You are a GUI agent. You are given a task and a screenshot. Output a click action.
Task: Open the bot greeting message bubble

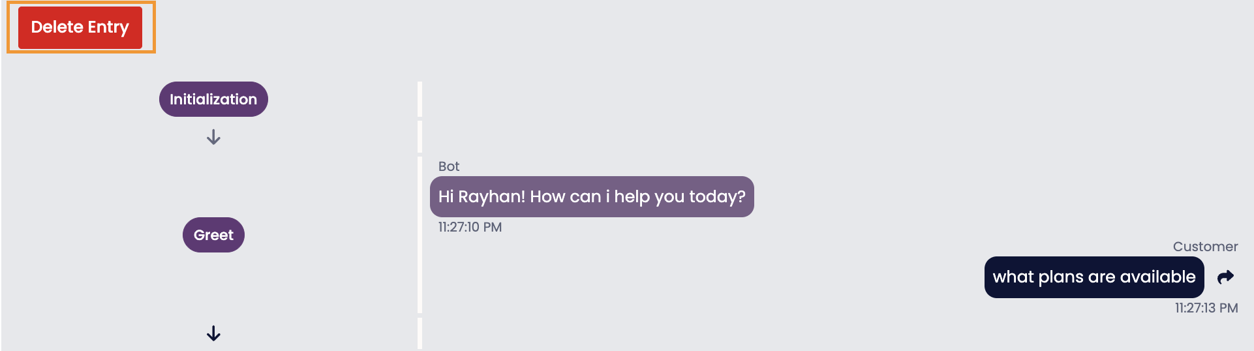(x=591, y=196)
